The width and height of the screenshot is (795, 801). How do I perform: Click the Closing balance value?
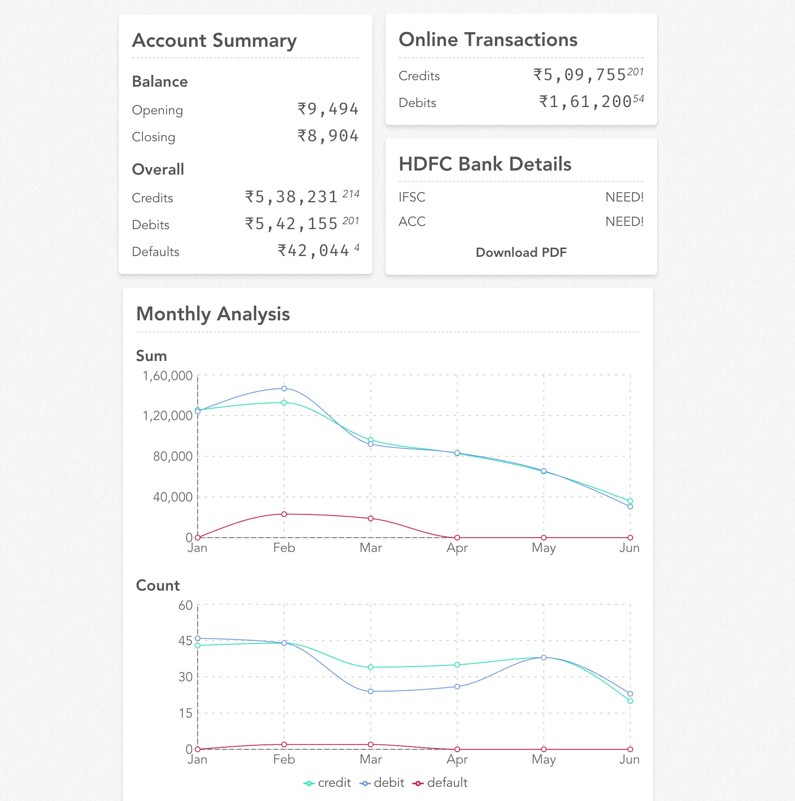click(x=328, y=136)
